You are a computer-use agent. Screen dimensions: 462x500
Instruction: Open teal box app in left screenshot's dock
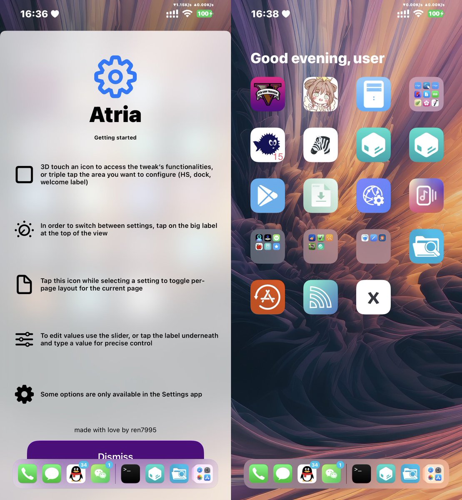[x=155, y=474]
